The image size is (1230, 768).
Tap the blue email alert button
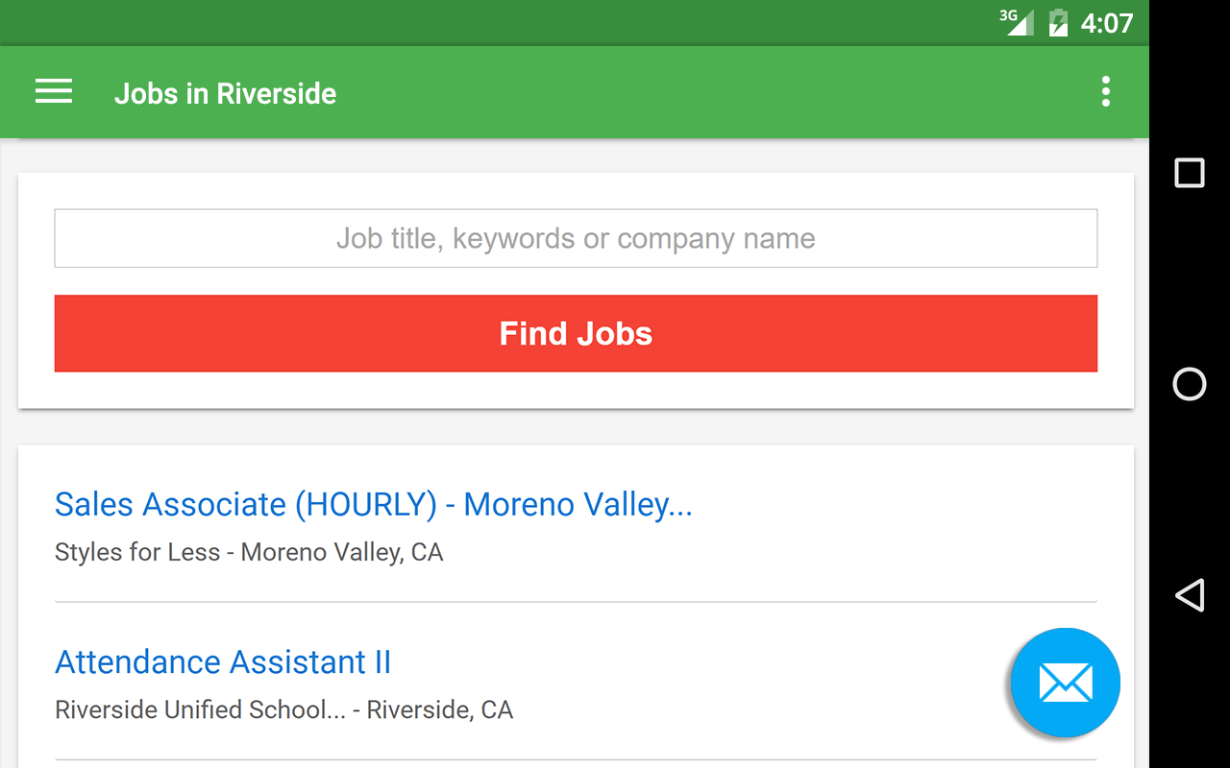pos(1065,683)
